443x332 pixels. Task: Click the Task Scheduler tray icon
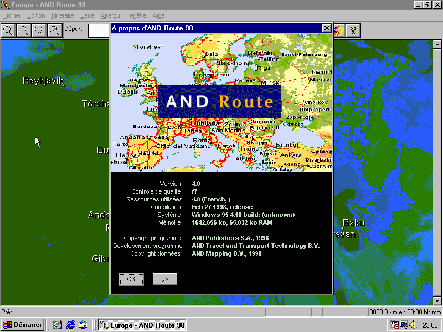click(x=394, y=325)
